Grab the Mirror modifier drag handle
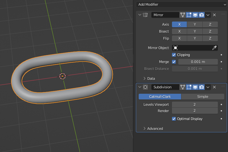The image size is (228, 152). coord(223,15)
